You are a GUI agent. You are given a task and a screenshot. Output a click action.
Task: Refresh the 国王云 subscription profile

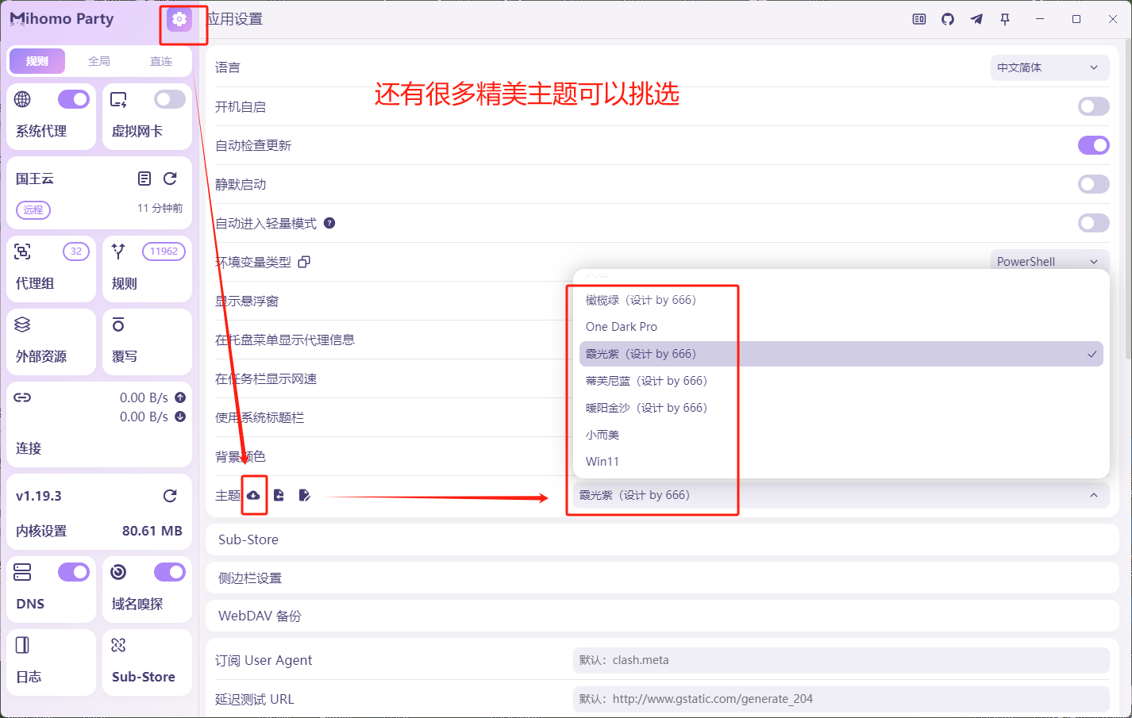[170, 179]
